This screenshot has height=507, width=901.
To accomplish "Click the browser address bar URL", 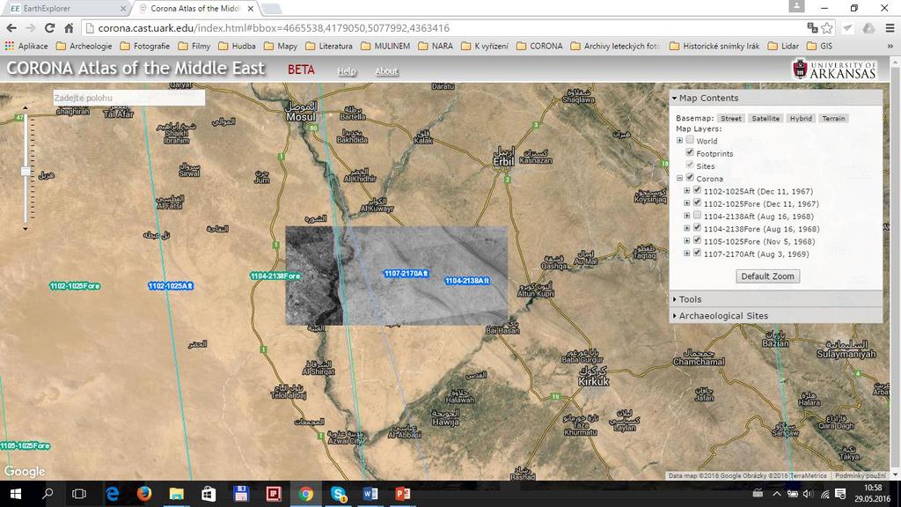I will click(274, 28).
